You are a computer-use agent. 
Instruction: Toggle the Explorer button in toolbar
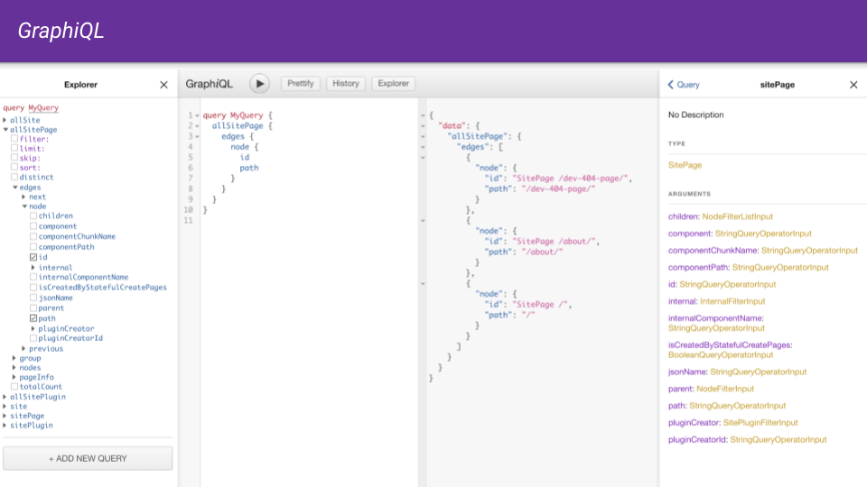pyautogui.click(x=393, y=83)
